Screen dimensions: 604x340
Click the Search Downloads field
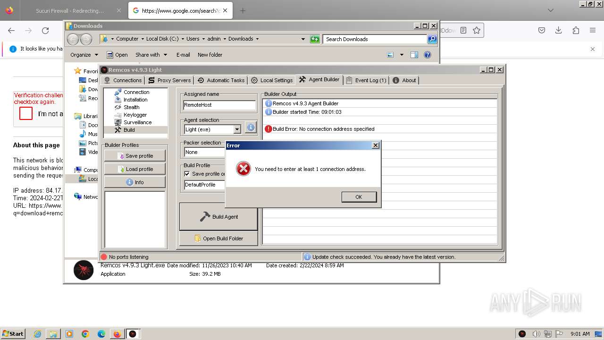click(x=375, y=39)
